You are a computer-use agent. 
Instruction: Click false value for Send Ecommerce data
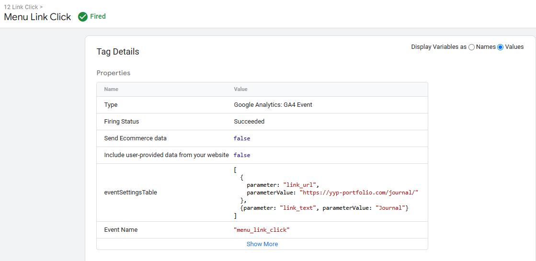[x=242, y=138]
